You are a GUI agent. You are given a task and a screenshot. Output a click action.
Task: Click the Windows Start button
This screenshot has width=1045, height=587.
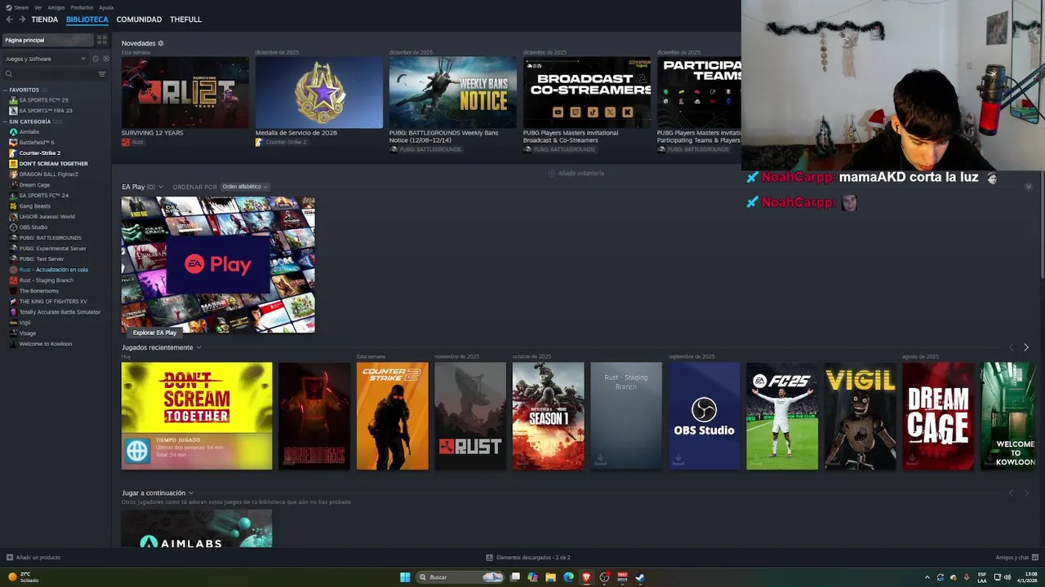pyautogui.click(x=405, y=577)
